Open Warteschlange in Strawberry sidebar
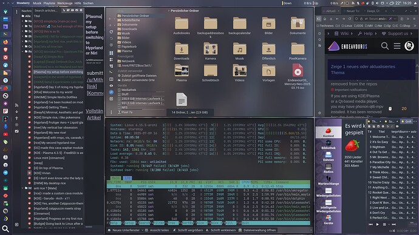The image size is (419, 235). 329,180
